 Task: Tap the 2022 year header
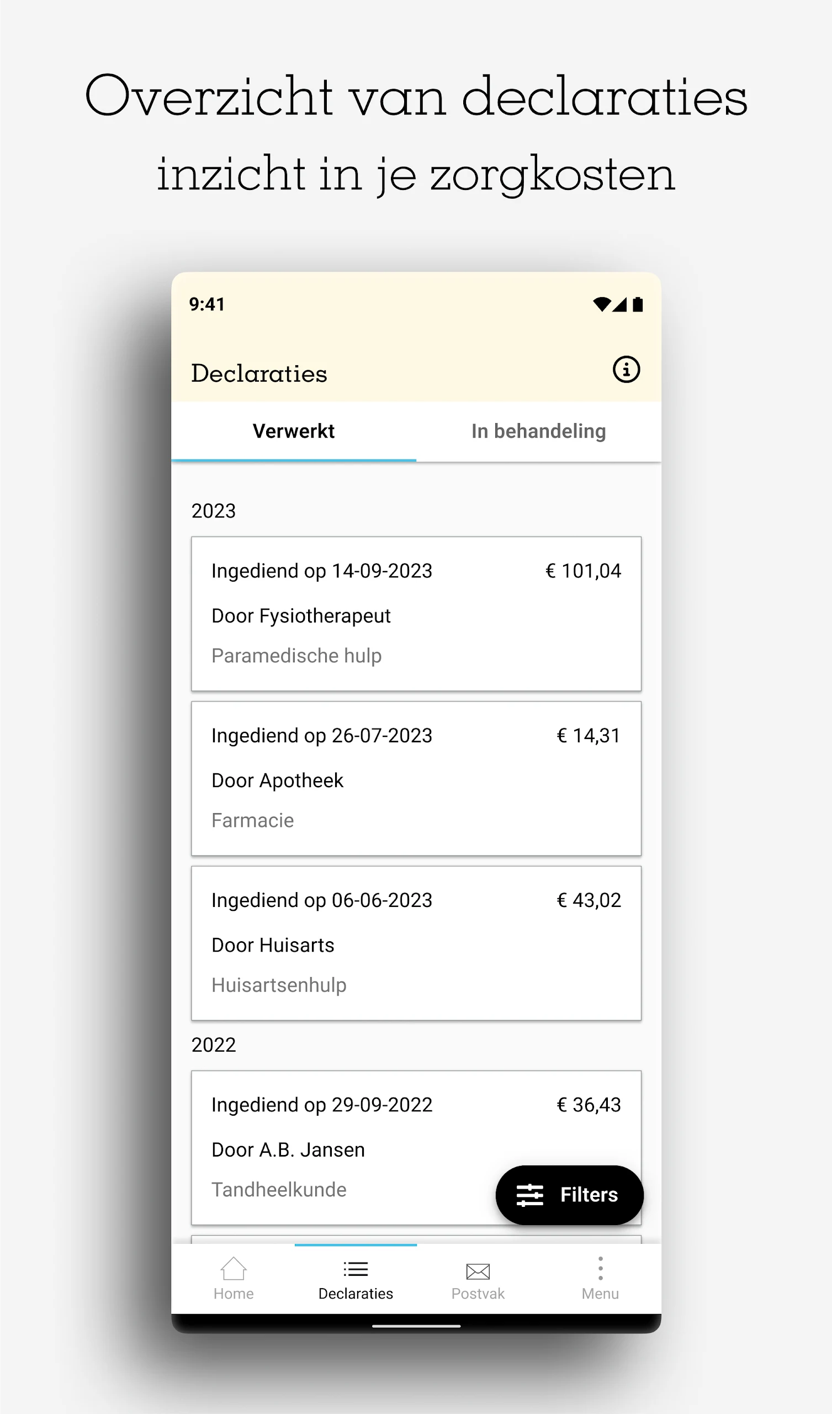tap(214, 1045)
